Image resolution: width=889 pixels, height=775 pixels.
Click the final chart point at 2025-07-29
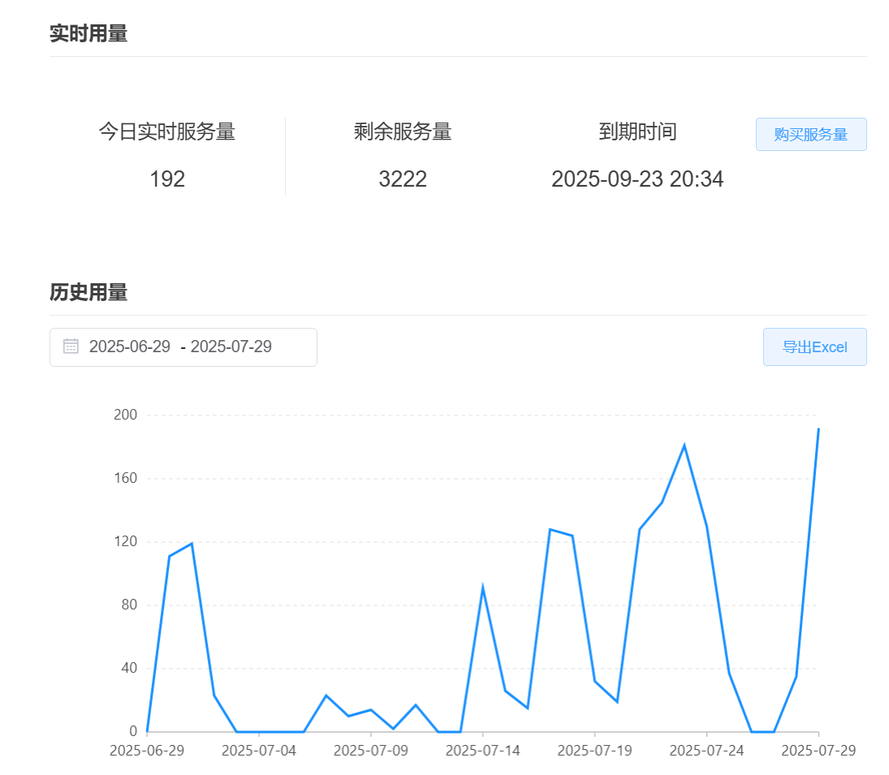[818, 429]
